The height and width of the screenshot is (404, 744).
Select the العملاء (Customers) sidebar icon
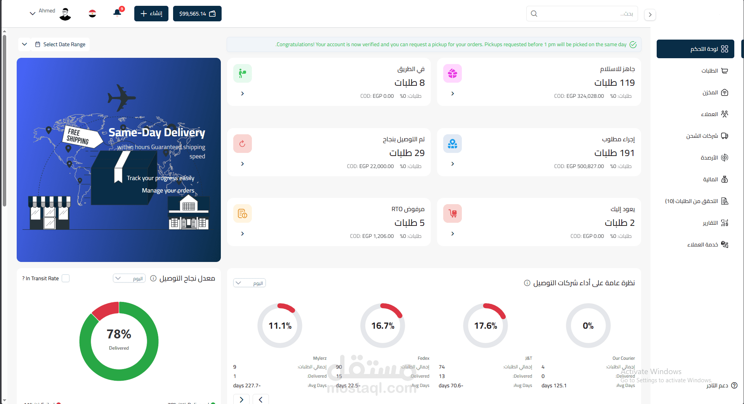[x=725, y=114]
